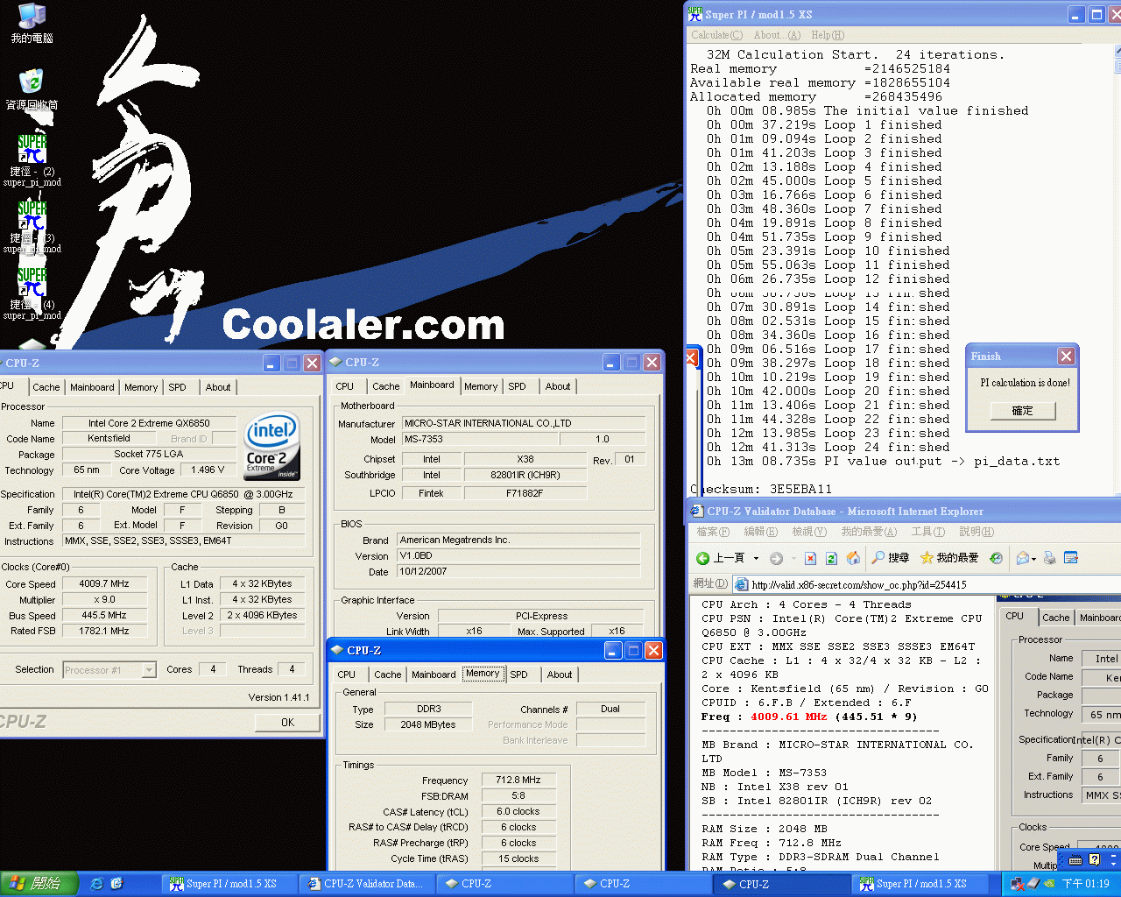Click the mainboard Model field MS-7353
Image resolution: width=1121 pixels, height=897 pixels.
[480, 439]
